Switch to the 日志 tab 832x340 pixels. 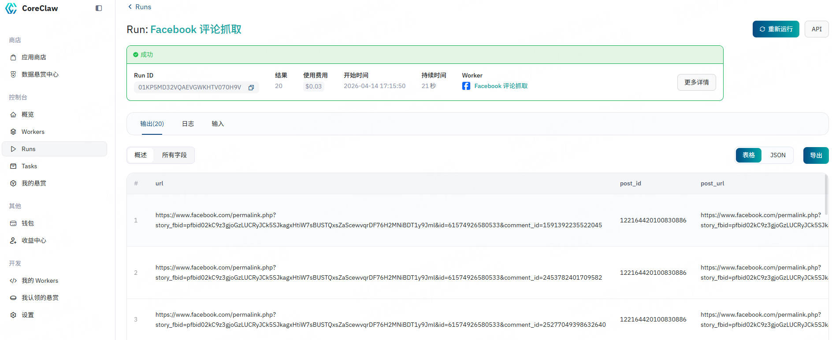(188, 124)
